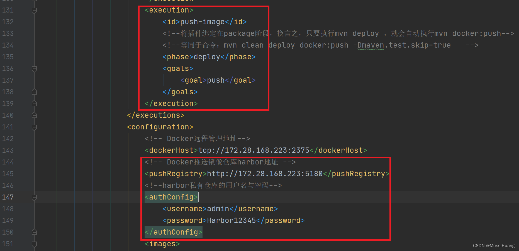
Task: Click the Docker推送镜像仓库harbor地址 comment
Action: click(220, 162)
